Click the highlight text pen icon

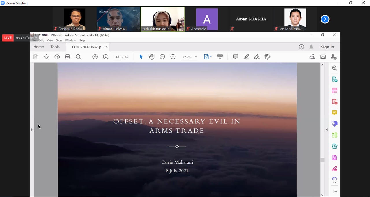pos(246,57)
